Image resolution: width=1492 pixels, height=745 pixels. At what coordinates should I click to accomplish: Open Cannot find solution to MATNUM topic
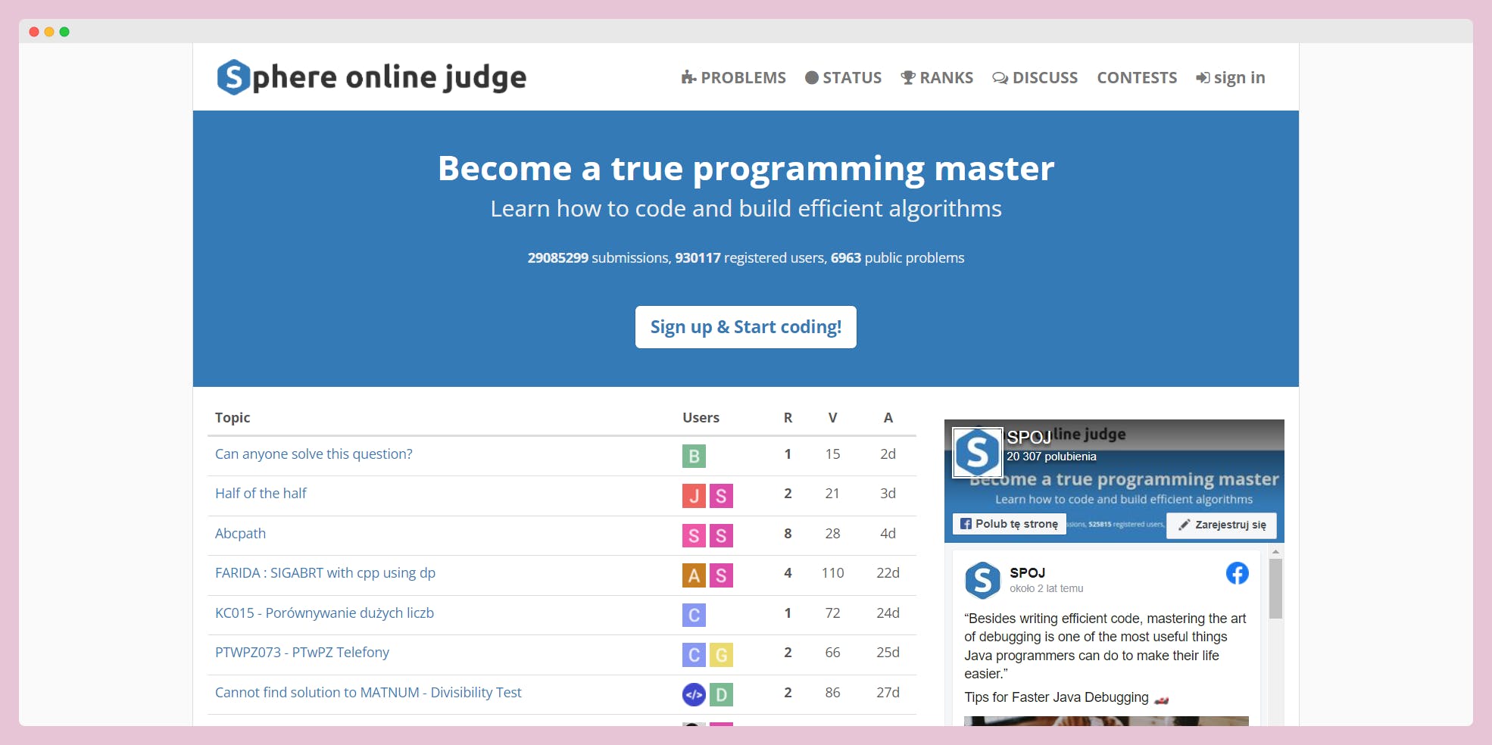pyautogui.click(x=368, y=693)
